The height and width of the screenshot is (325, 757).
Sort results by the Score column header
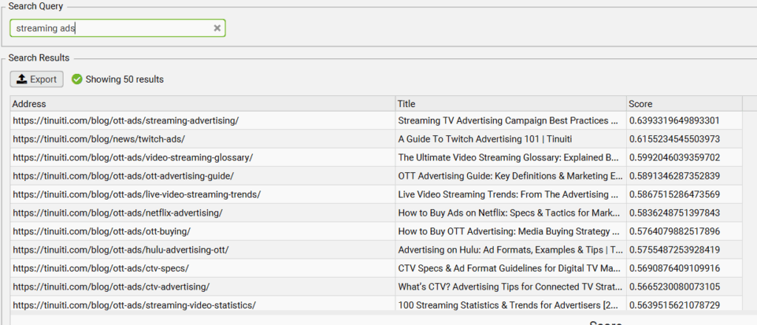pos(684,103)
